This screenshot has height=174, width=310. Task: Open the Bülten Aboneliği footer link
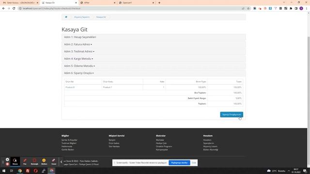point(211,149)
